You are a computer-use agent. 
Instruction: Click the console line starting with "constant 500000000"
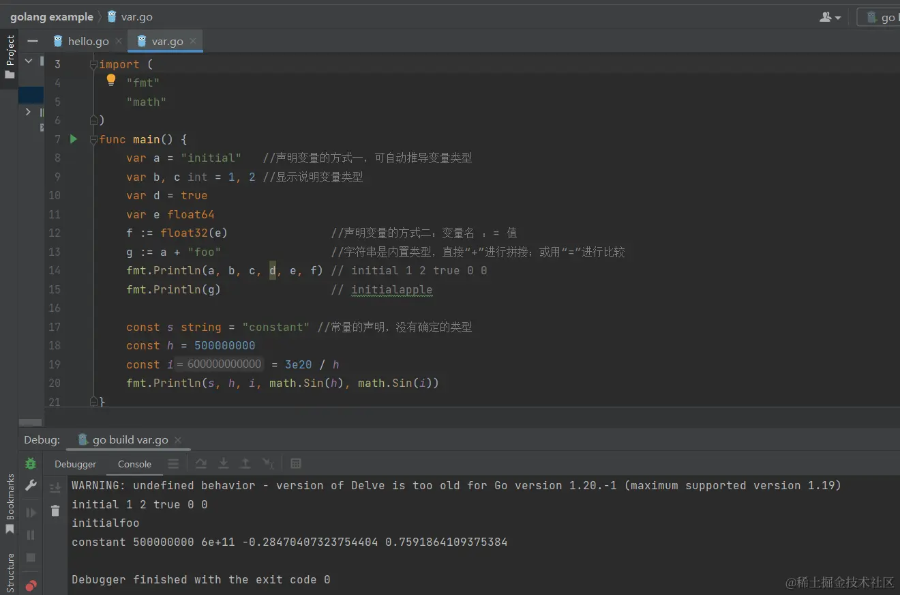[290, 542]
